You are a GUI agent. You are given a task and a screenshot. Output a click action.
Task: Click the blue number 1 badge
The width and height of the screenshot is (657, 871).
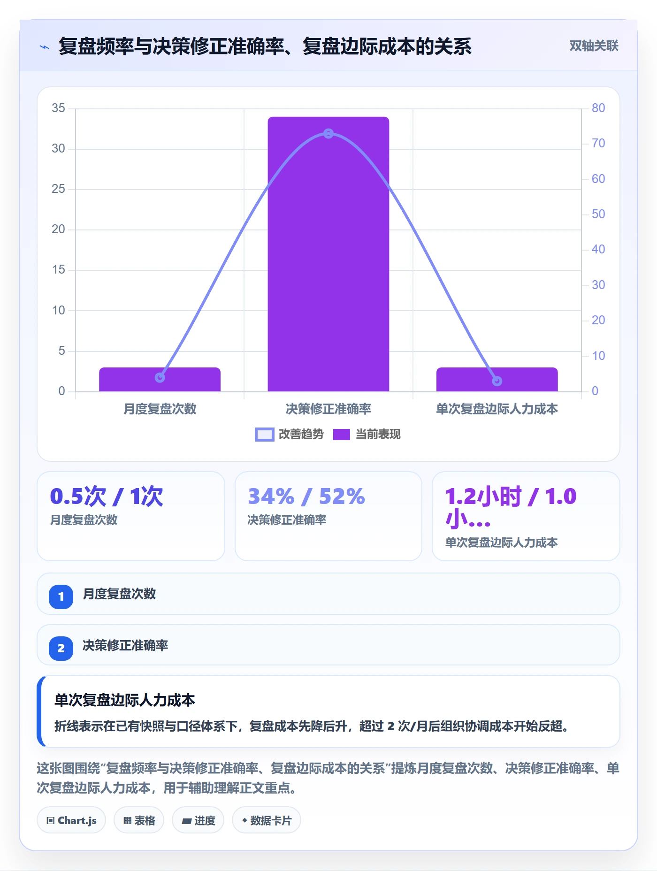coord(61,597)
